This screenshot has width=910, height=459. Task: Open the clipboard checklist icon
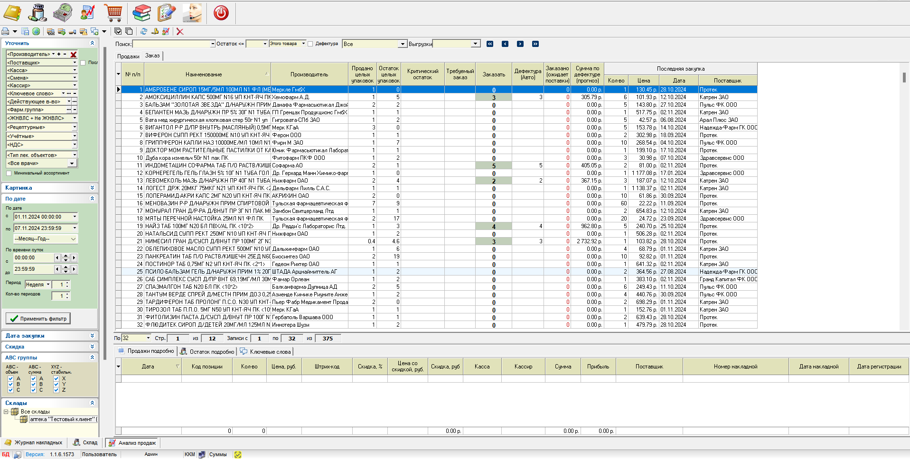(166, 13)
